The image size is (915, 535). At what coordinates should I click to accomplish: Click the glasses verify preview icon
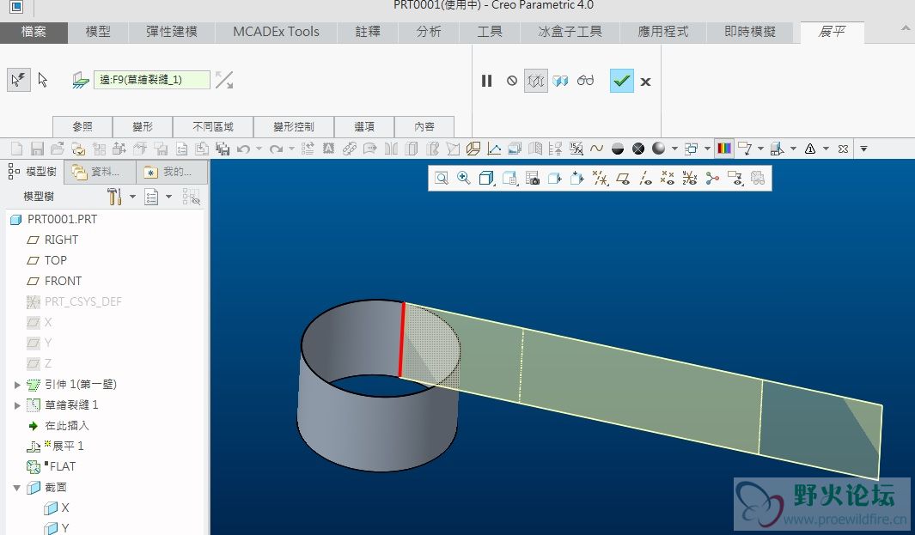585,81
